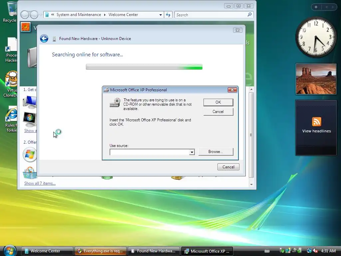Screen dimensions: 341x256
Task: Click the Windows logo icon in Welcome Center
Action: click(30, 155)
